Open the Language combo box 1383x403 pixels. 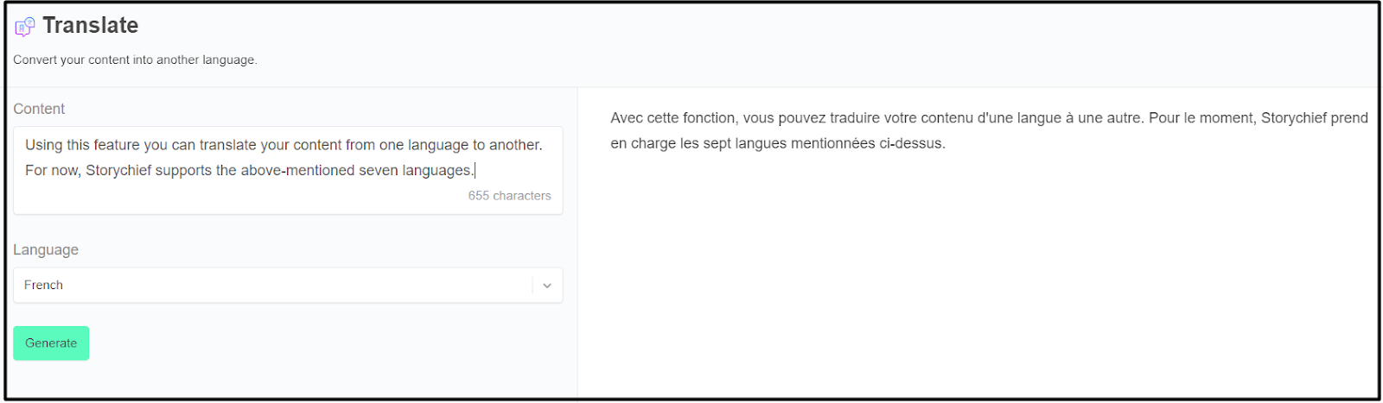point(272,286)
